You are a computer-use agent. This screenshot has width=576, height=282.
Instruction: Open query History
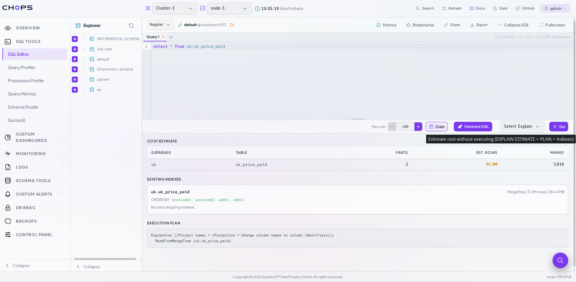(387, 25)
